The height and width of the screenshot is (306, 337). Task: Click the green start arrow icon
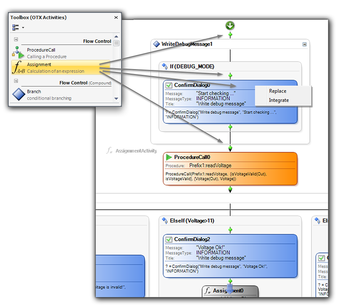pyautogui.click(x=230, y=26)
